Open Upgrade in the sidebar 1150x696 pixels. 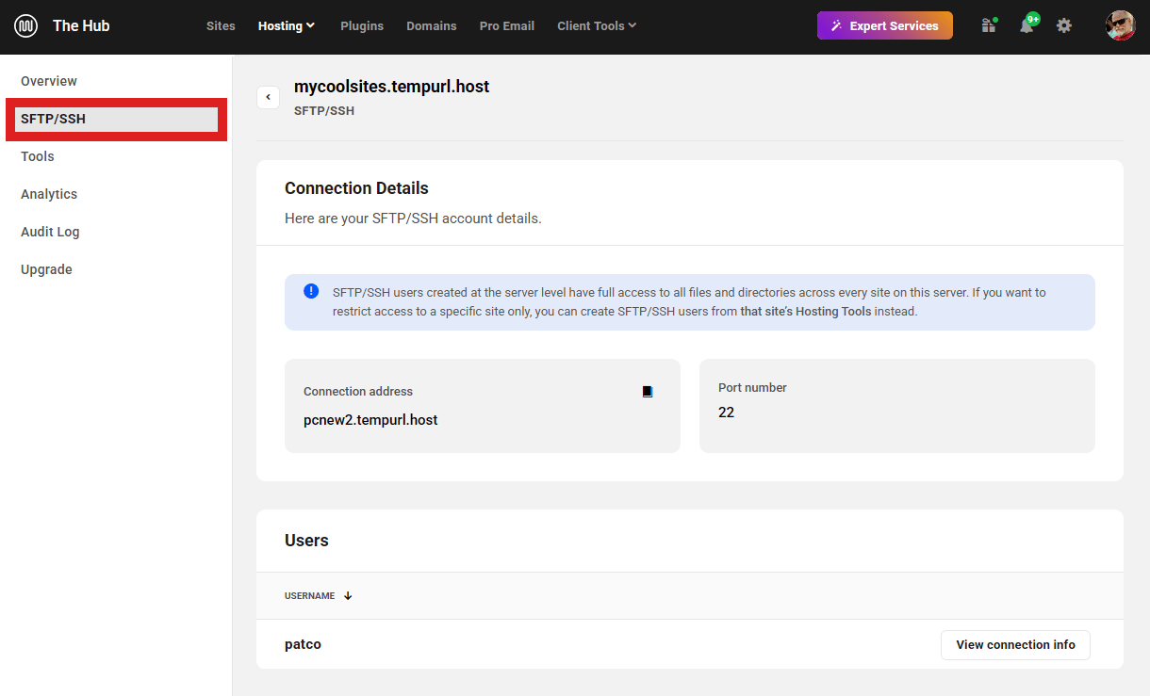tap(46, 269)
